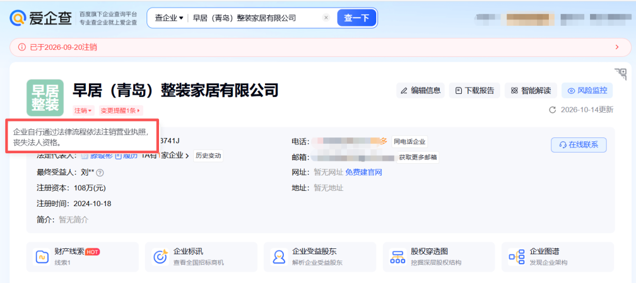
Task: Open the 变更提醒1条 tag
Action: point(121,110)
